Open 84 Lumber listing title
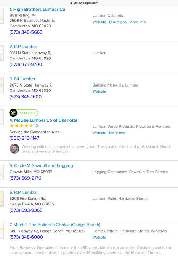This screenshot has width=178, height=260. (22, 79)
